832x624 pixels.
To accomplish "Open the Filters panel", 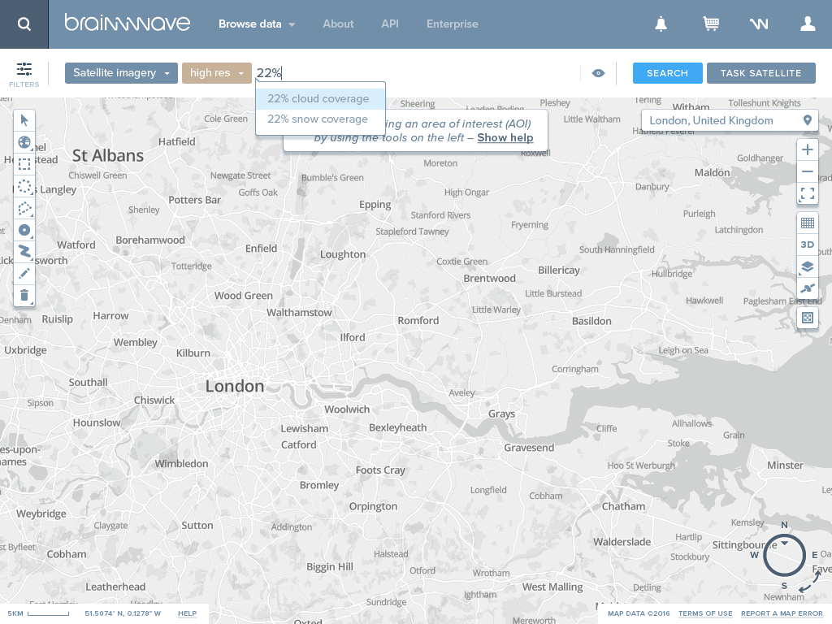I will pos(24,74).
